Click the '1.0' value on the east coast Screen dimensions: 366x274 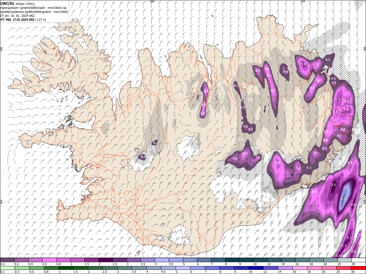coord(334,120)
